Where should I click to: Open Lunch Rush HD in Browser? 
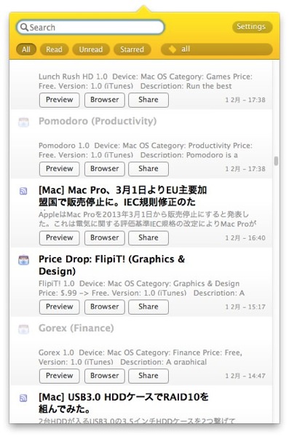coord(105,100)
